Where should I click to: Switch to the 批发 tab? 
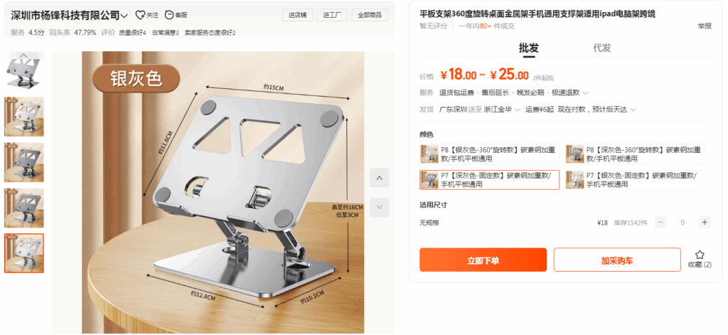529,48
